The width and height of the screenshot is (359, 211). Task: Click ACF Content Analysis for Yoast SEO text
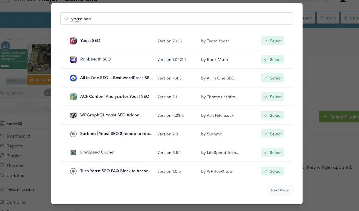(115, 96)
